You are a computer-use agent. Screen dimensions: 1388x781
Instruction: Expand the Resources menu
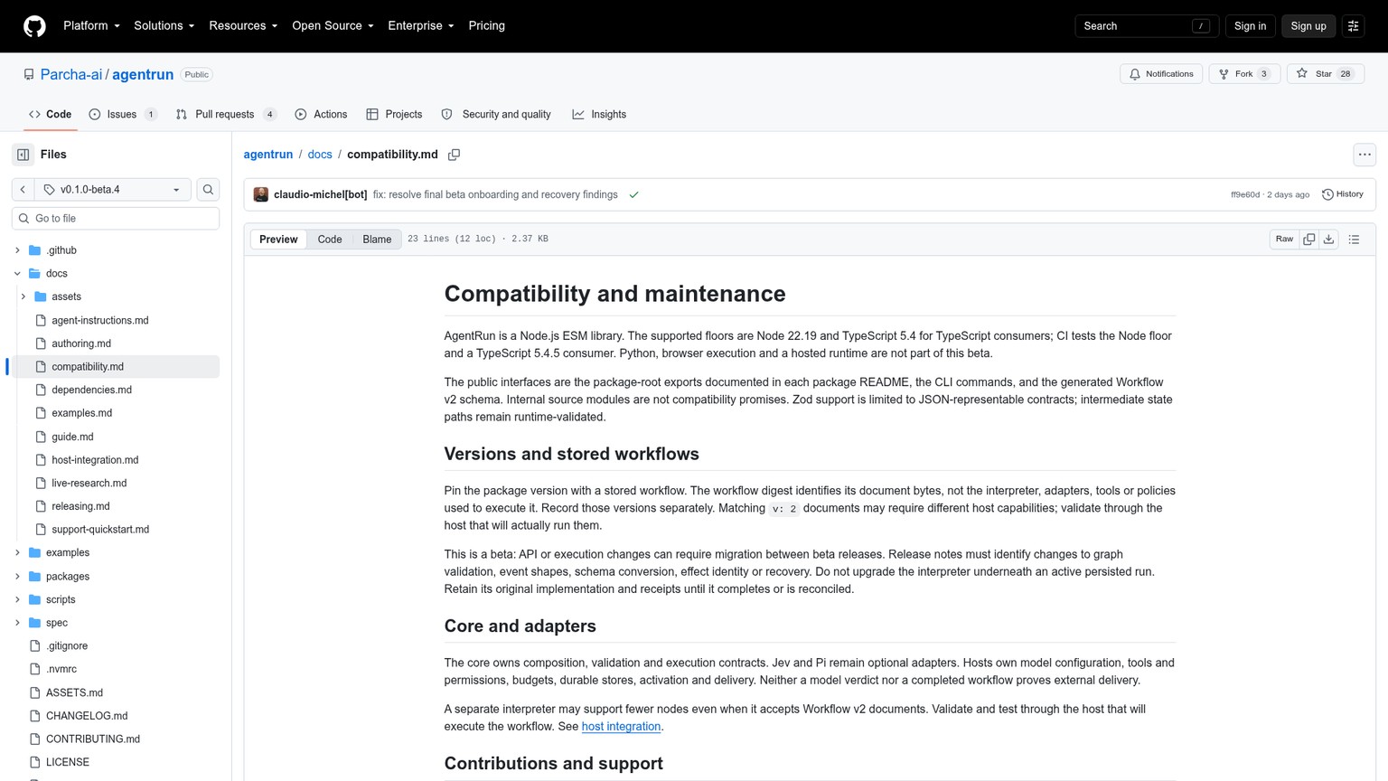(243, 26)
